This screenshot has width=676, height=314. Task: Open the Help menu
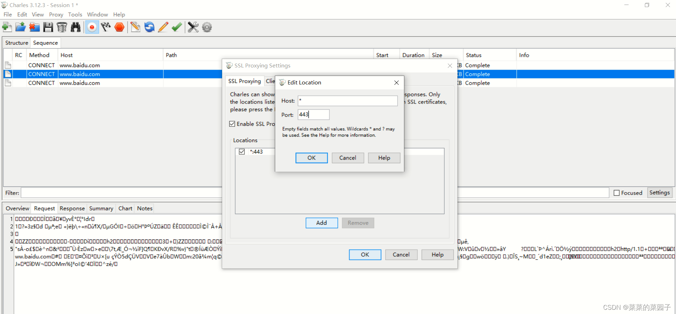[119, 14]
